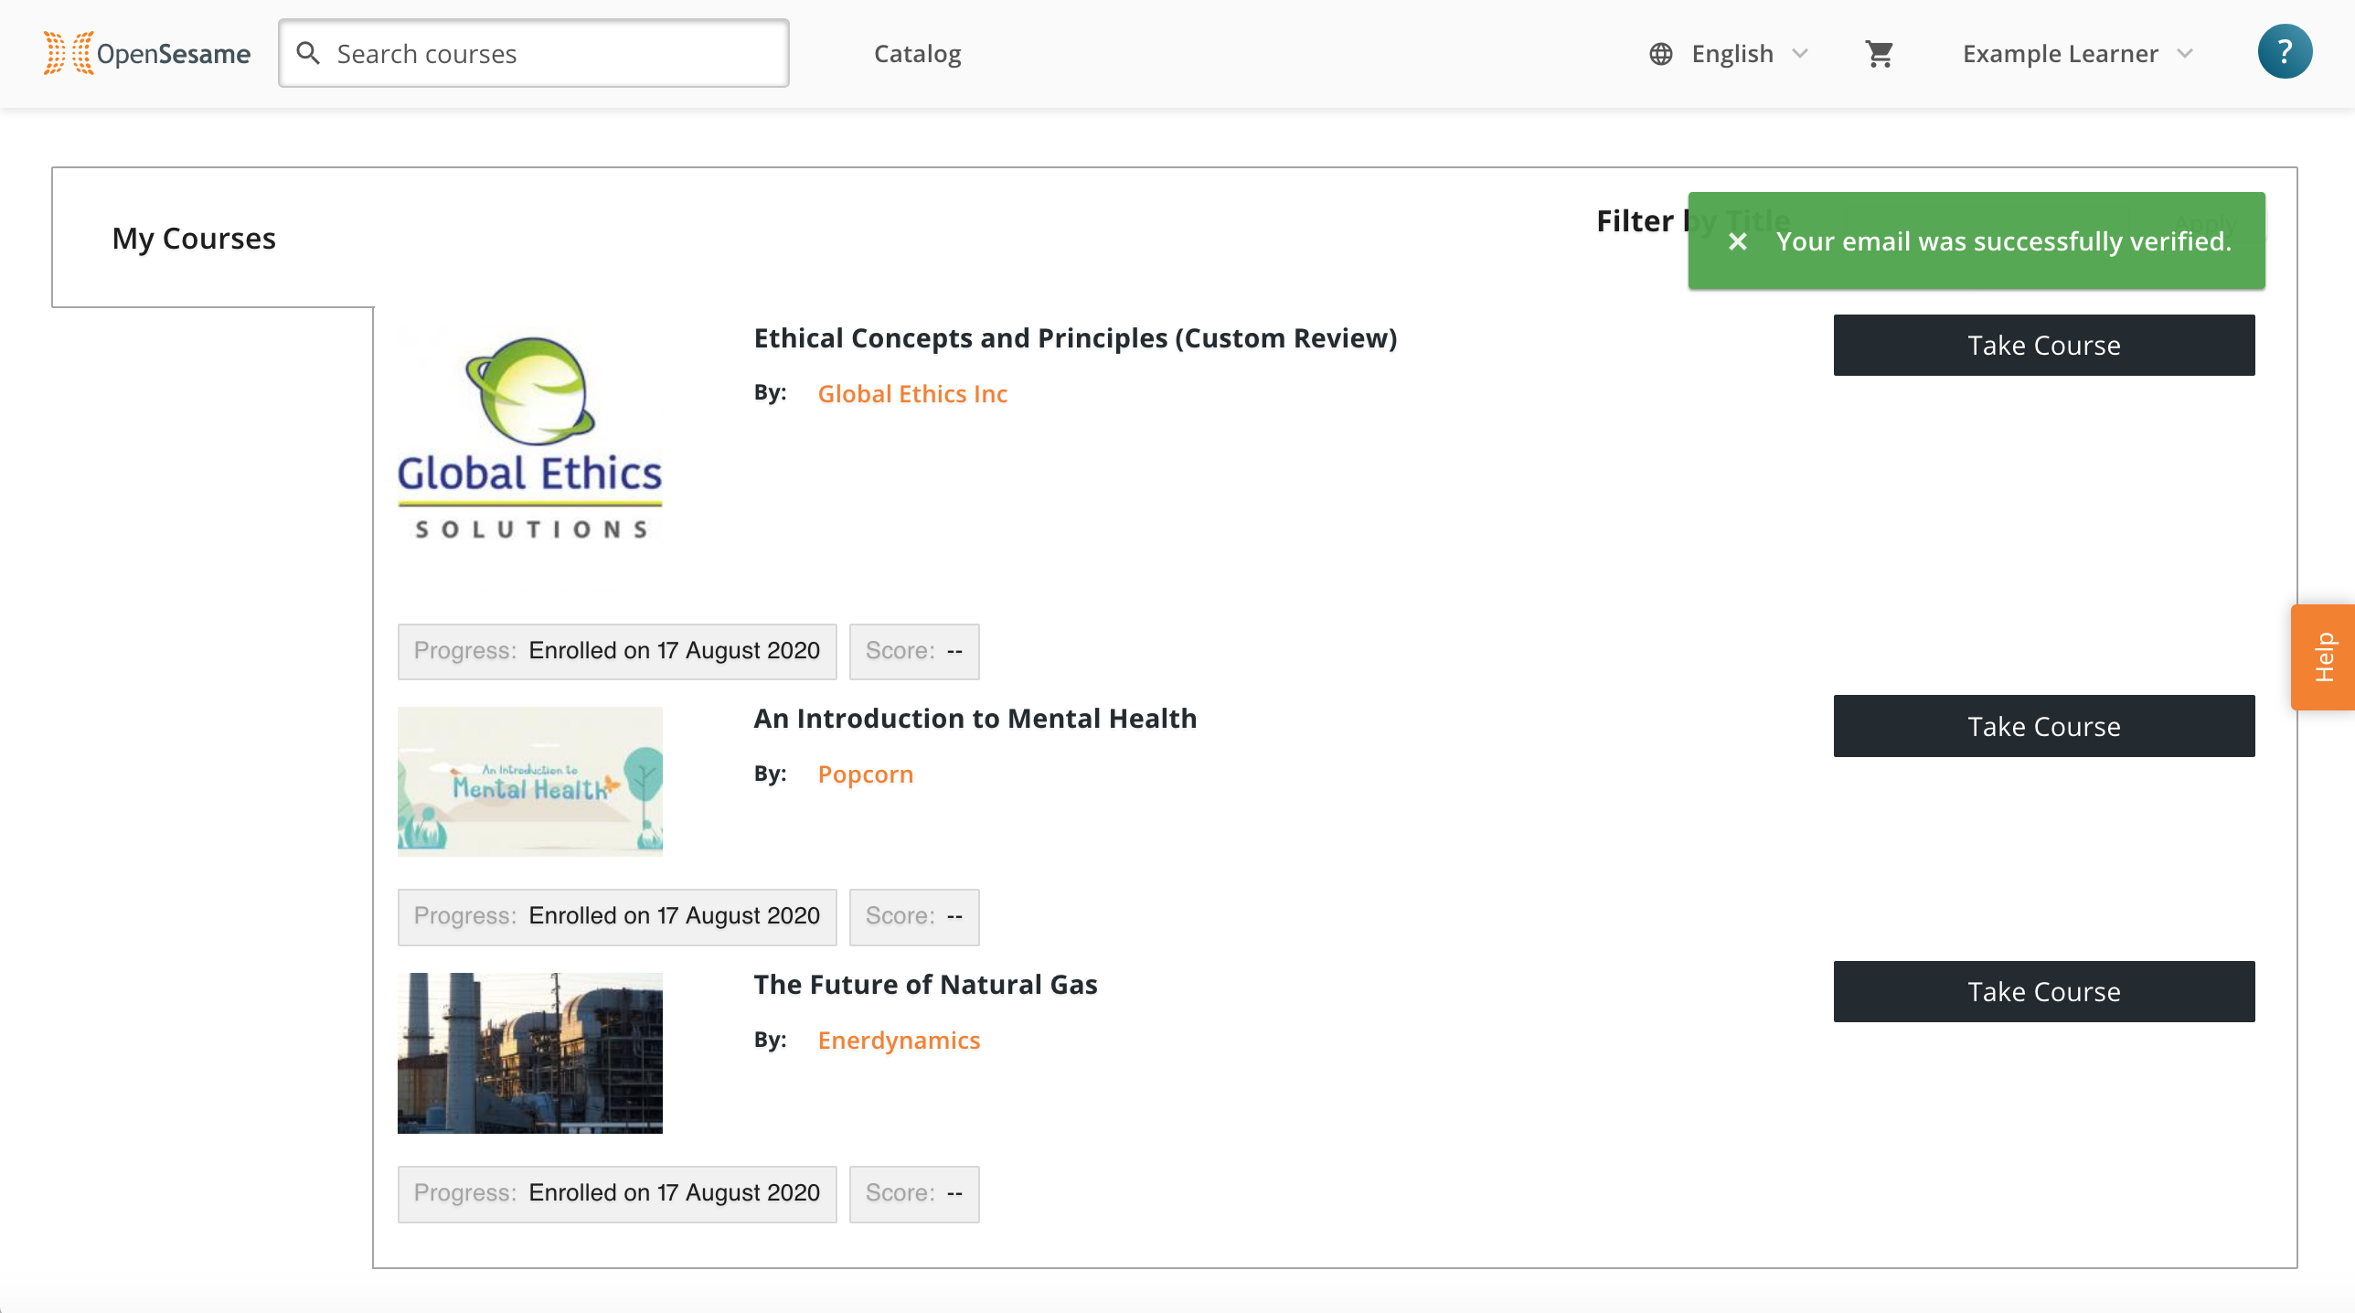The width and height of the screenshot is (2355, 1313).
Task: Open the Enerdynamics provider link
Action: pyautogui.click(x=898, y=1040)
